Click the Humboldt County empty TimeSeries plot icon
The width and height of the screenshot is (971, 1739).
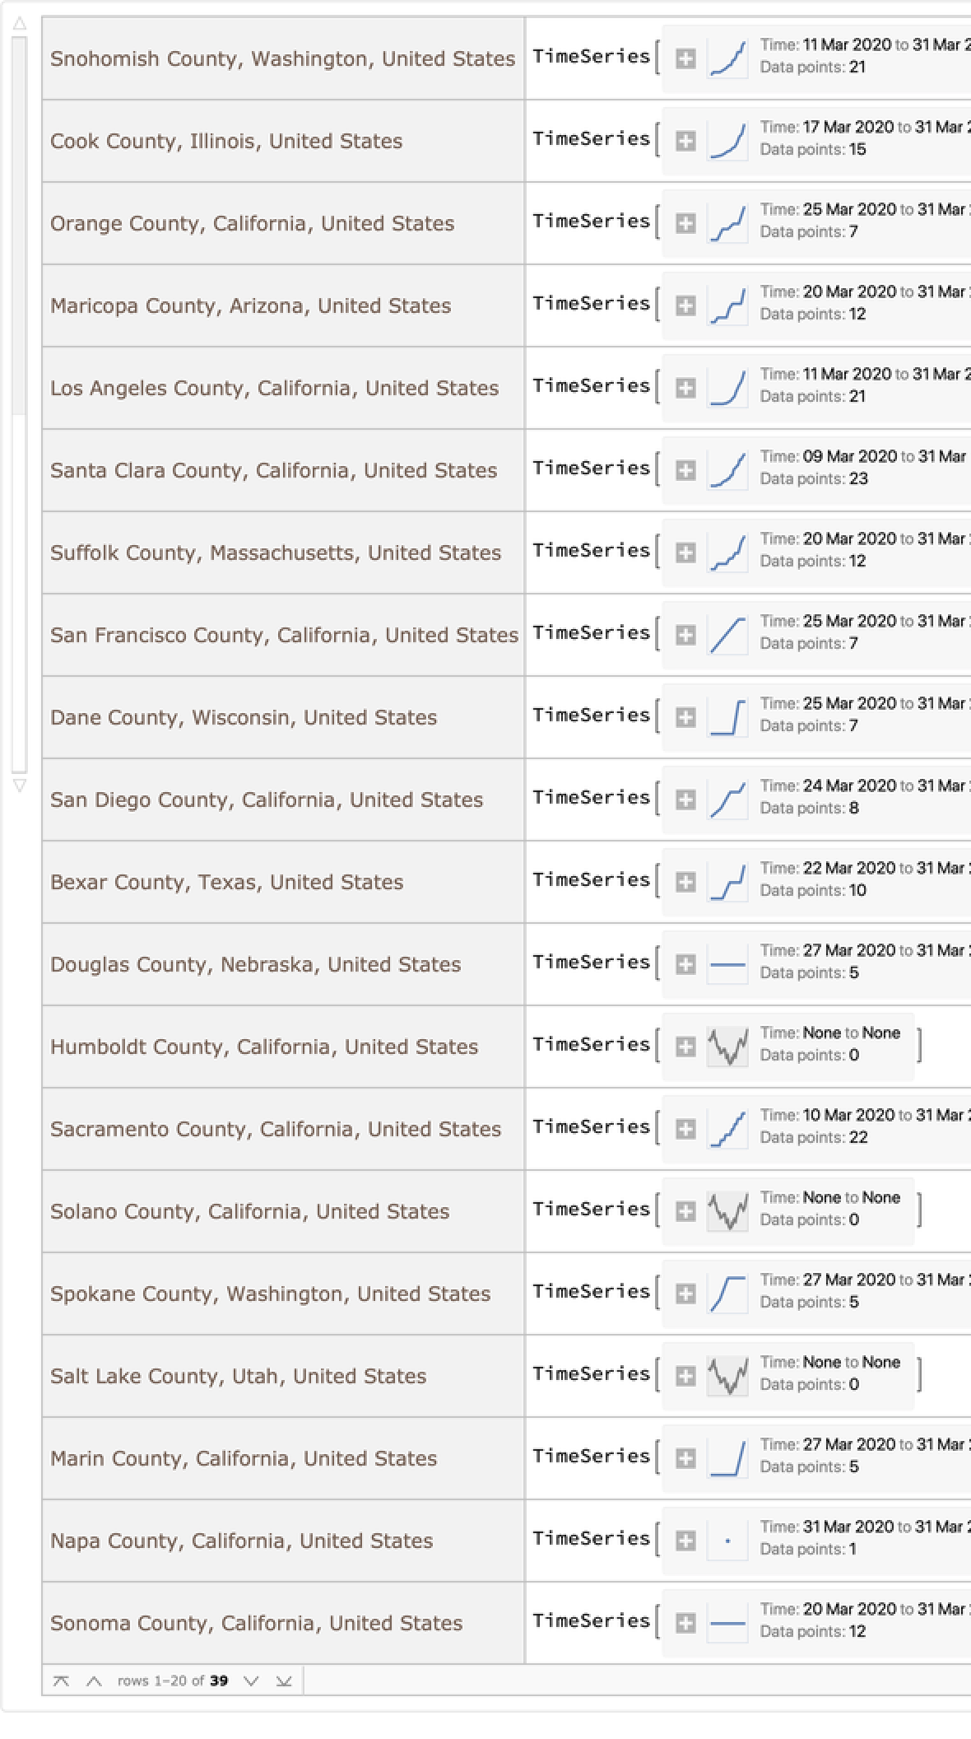click(727, 1047)
